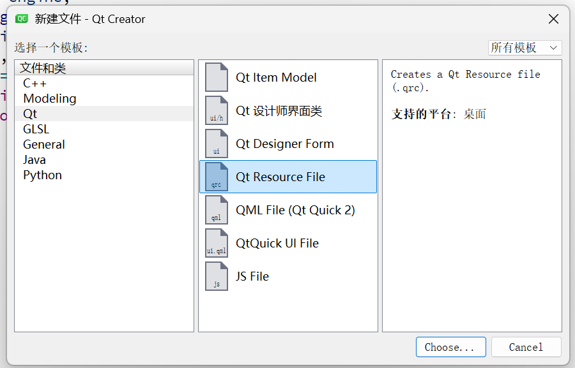Click the 文件和类 header
The image size is (575, 368).
104,68
